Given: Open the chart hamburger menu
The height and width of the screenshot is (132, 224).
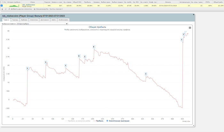Looking at the screenshot, I should (x=190, y=28).
